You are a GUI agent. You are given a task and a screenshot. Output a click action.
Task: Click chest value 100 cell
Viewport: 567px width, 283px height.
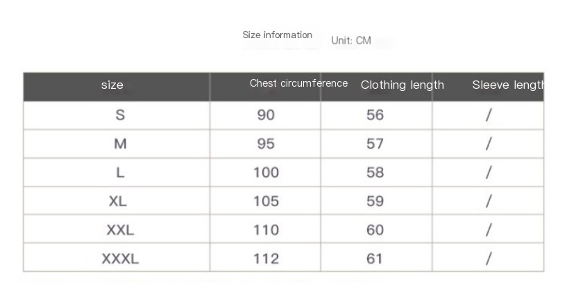266,173
